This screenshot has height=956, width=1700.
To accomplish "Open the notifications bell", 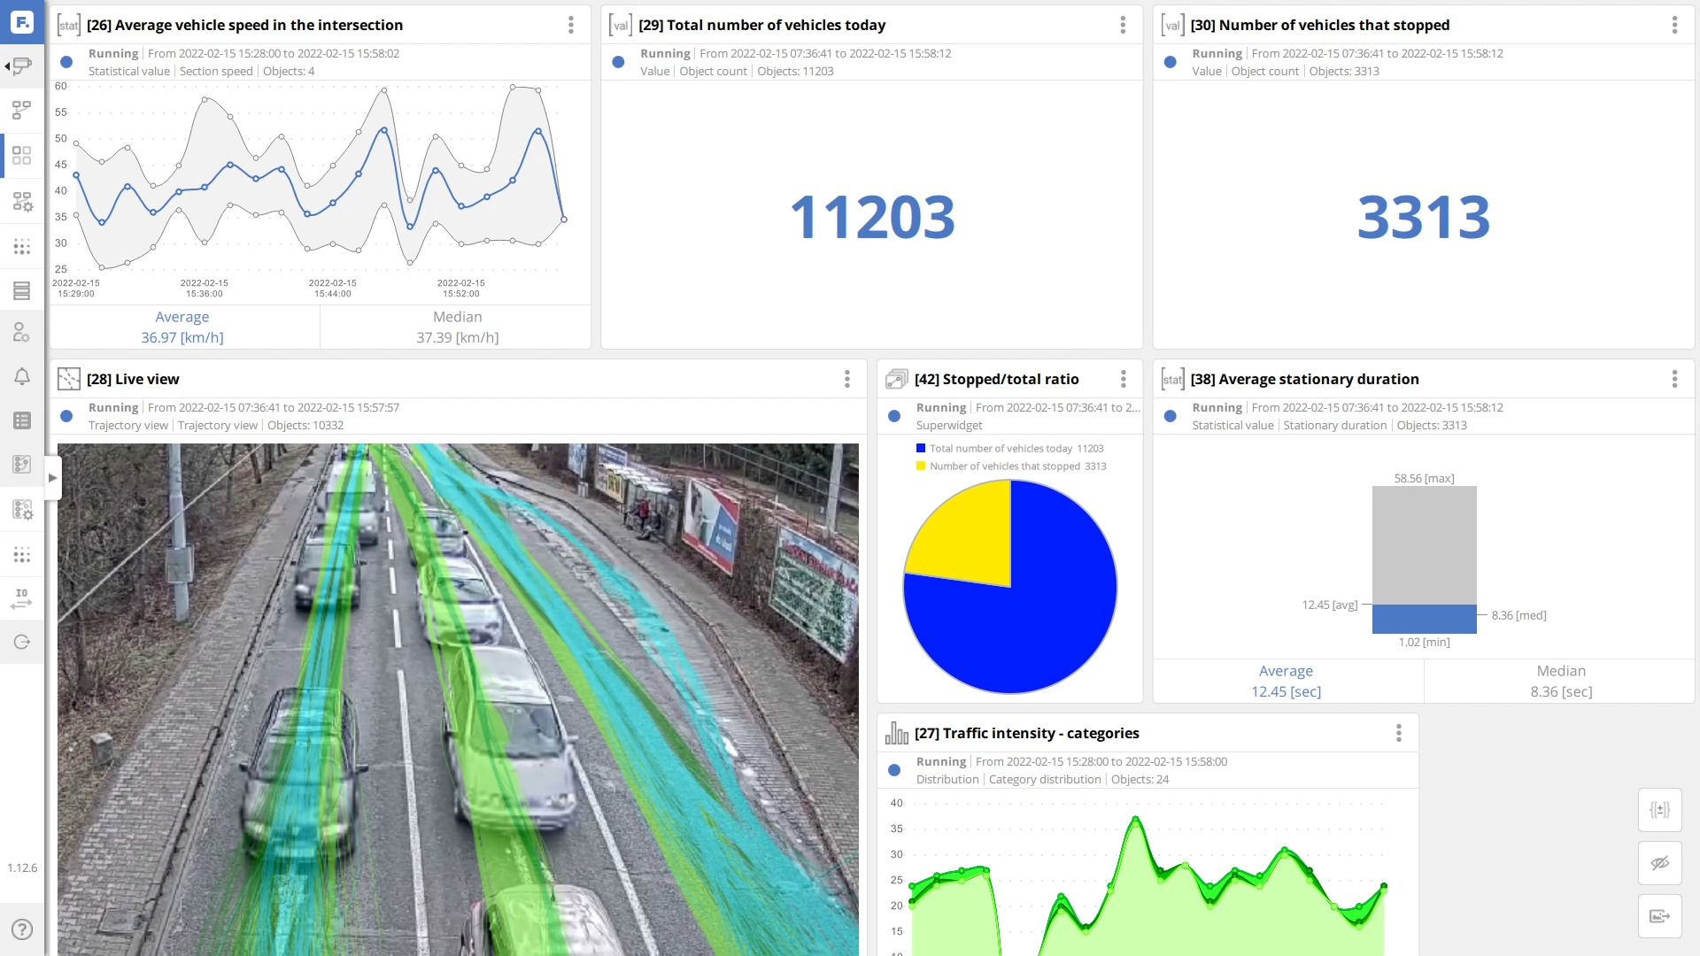I will click(21, 376).
